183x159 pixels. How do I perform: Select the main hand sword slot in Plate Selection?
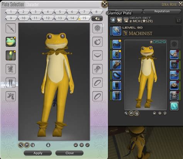click(11, 28)
